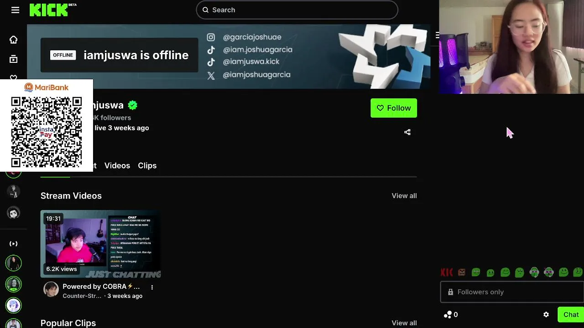584x328 pixels.
Task: Open chat settings gear icon
Action: point(546,314)
